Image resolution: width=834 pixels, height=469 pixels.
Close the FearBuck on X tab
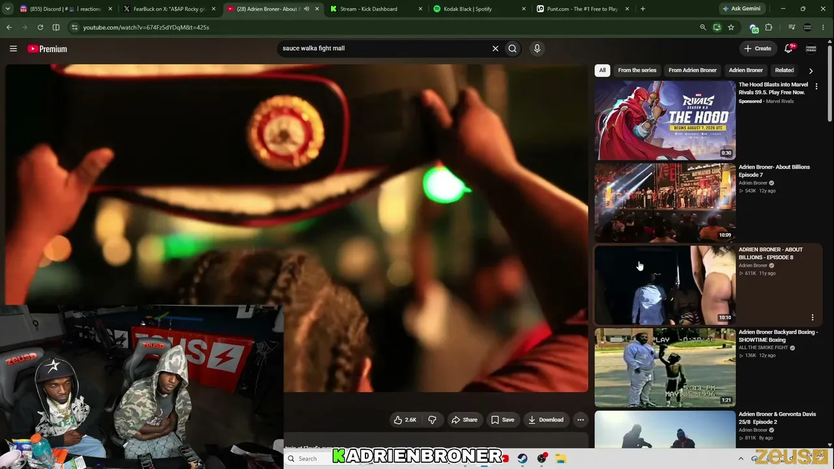213,9
